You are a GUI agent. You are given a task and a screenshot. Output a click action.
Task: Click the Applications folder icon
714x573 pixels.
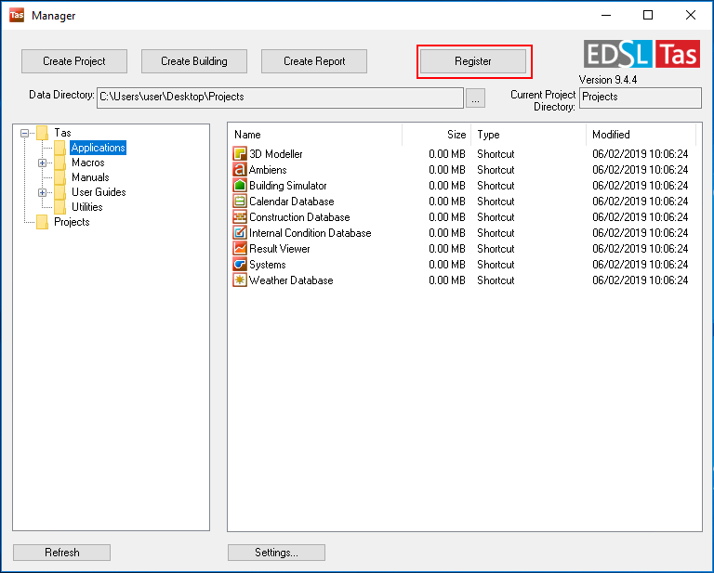pyautogui.click(x=59, y=148)
